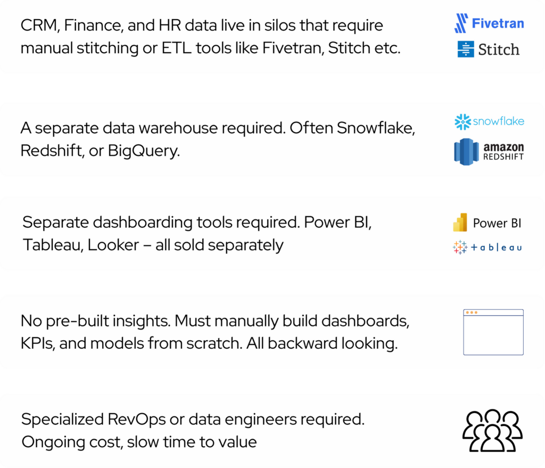545x468 pixels.
Task: Click the Tableau multicolor cross emblem
Action: click(x=460, y=247)
